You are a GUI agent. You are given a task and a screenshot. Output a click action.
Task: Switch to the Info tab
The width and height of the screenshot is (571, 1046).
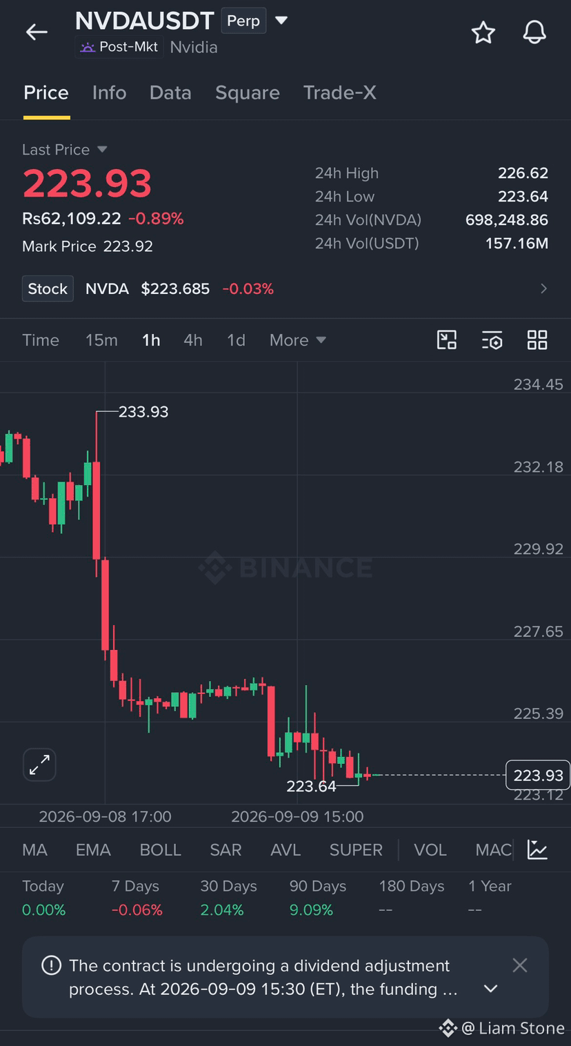tap(109, 92)
